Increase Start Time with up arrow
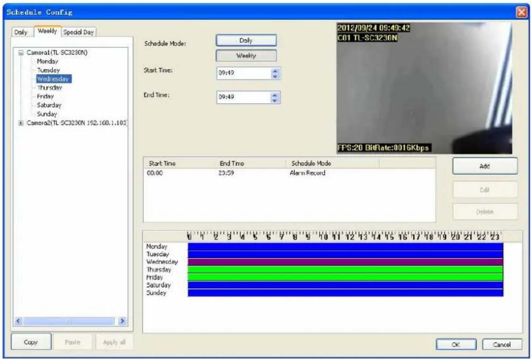Viewport: 532px width, 359px height. 275,71
